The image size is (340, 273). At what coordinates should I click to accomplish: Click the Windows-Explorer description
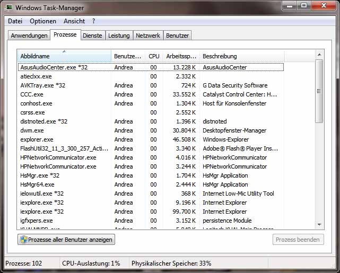tap(226, 139)
